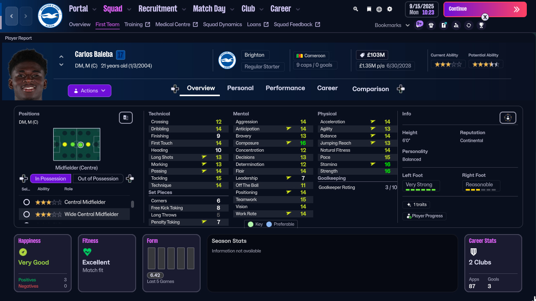Switch to Out of Possession view
Image resolution: width=536 pixels, height=301 pixels.
coord(98,179)
